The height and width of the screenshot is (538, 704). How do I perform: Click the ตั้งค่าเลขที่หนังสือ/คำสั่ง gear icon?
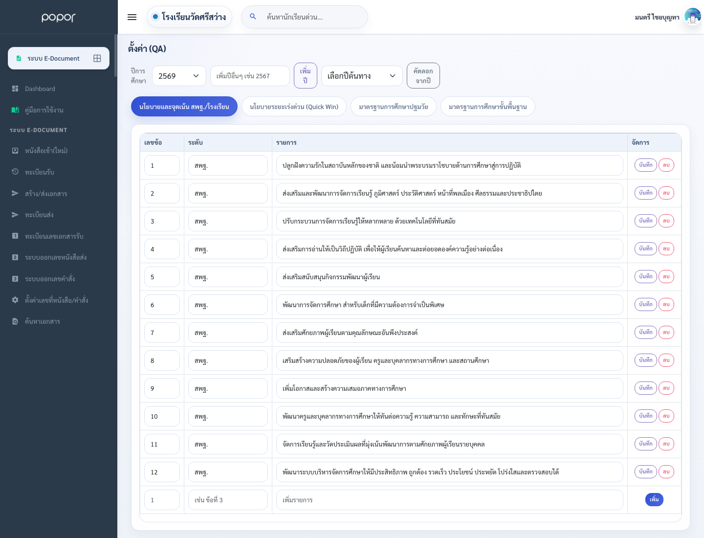point(15,300)
